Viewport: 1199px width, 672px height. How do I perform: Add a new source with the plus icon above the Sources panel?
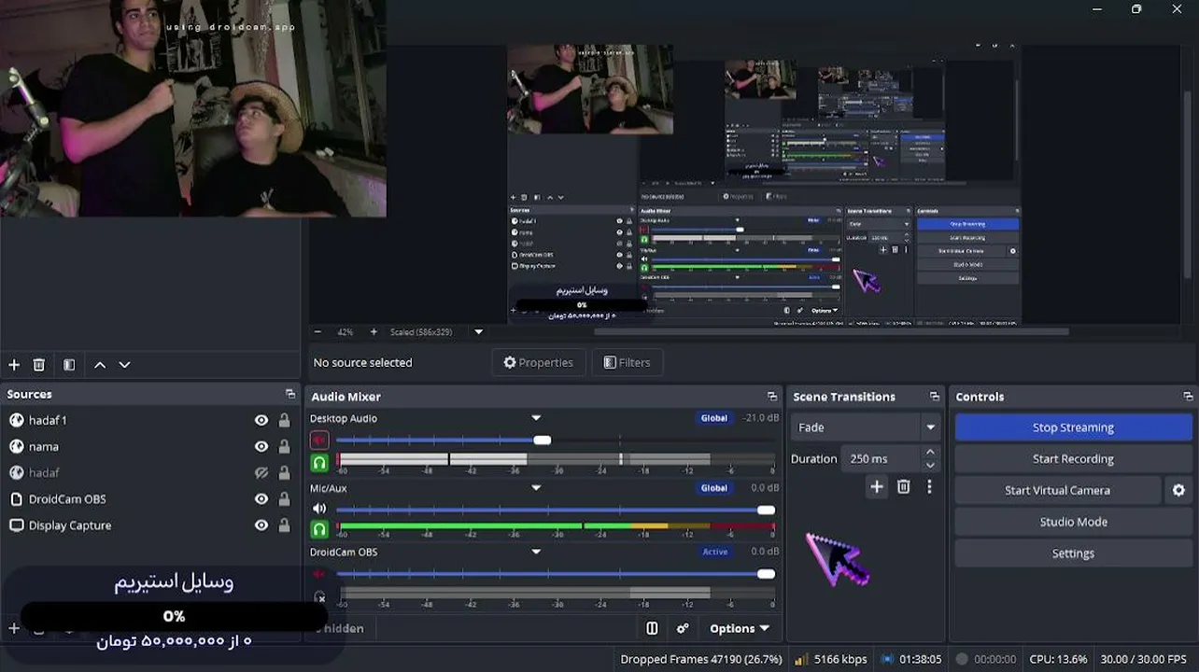(14, 365)
